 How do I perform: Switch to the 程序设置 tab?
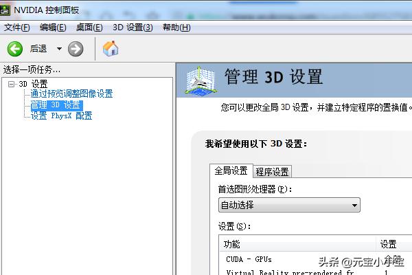tap(272, 172)
